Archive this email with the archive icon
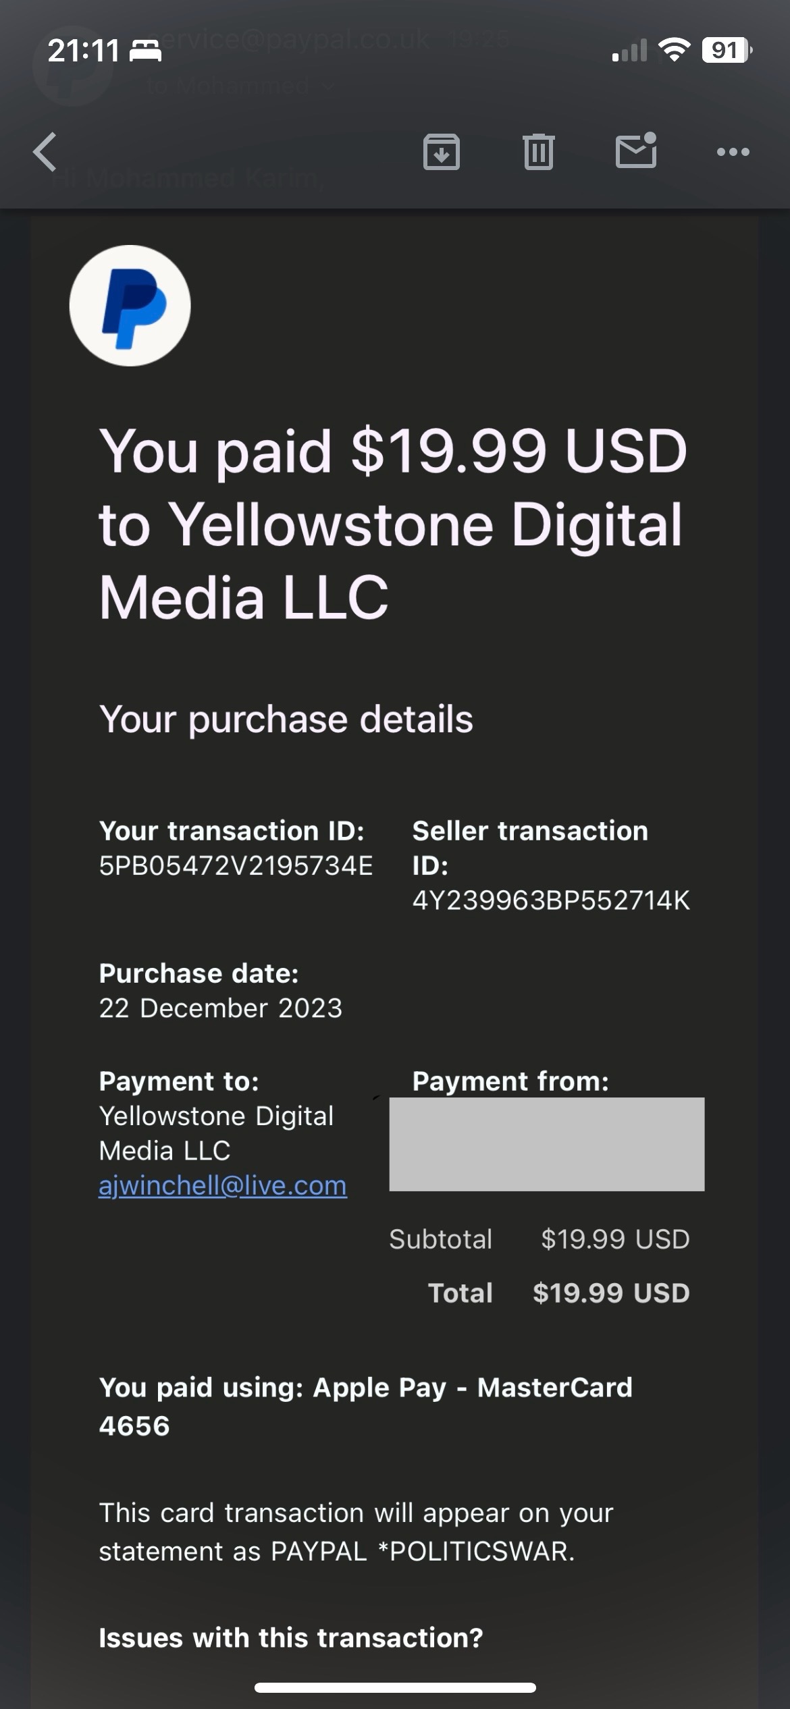This screenshot has width=790, height=1709. [442, 152]
